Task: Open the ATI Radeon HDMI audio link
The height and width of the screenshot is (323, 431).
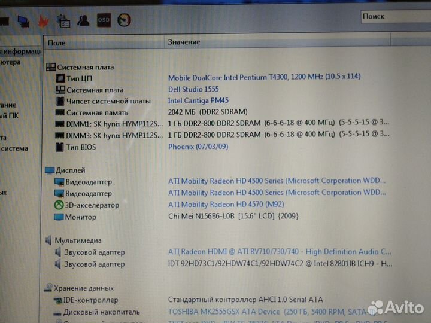Action: click(x=280, y=252)
